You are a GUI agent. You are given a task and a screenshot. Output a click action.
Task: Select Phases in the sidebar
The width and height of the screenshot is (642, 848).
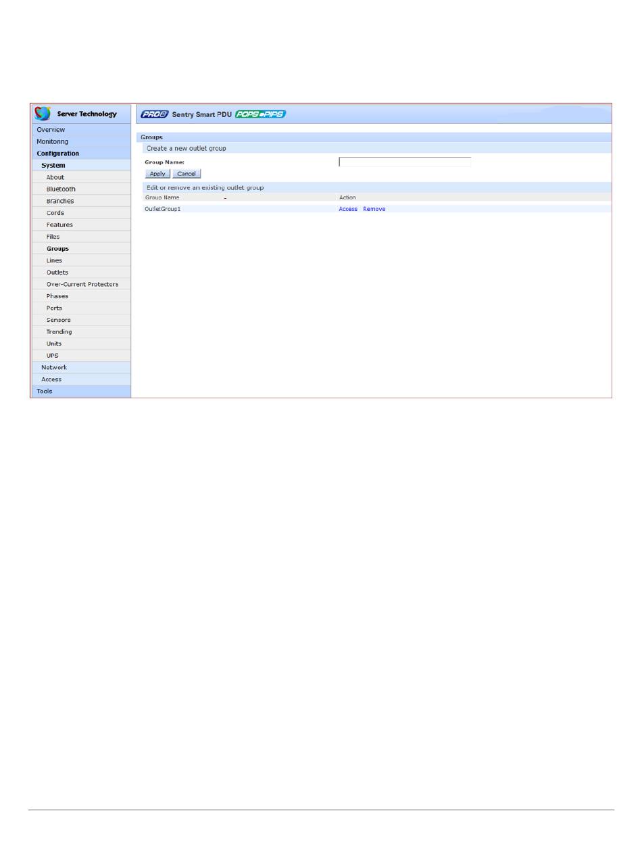(x=81, y=296)
